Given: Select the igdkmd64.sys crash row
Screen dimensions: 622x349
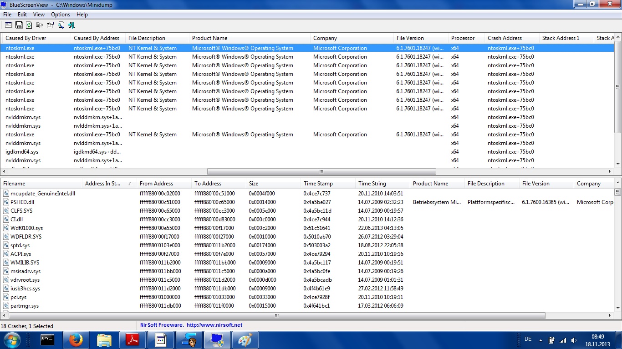Looking at the screenshot, I should pyautogui.click(x=307, y=152).
